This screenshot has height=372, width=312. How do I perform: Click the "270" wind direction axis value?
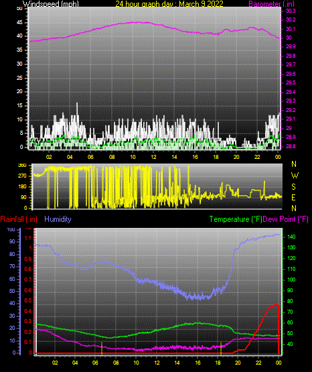tap(22, 176)
